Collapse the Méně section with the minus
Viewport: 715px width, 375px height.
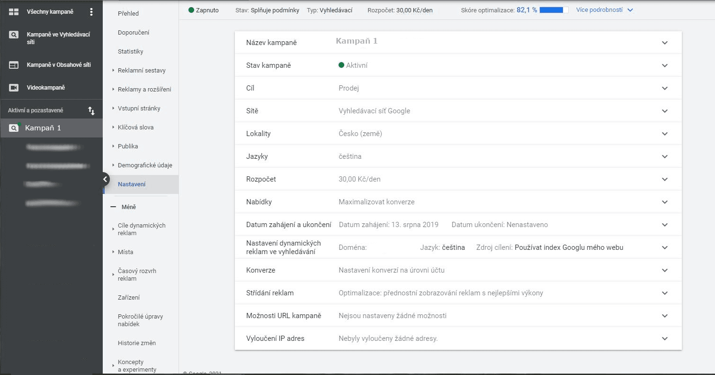pyautogui.click(x=113, y=207)
